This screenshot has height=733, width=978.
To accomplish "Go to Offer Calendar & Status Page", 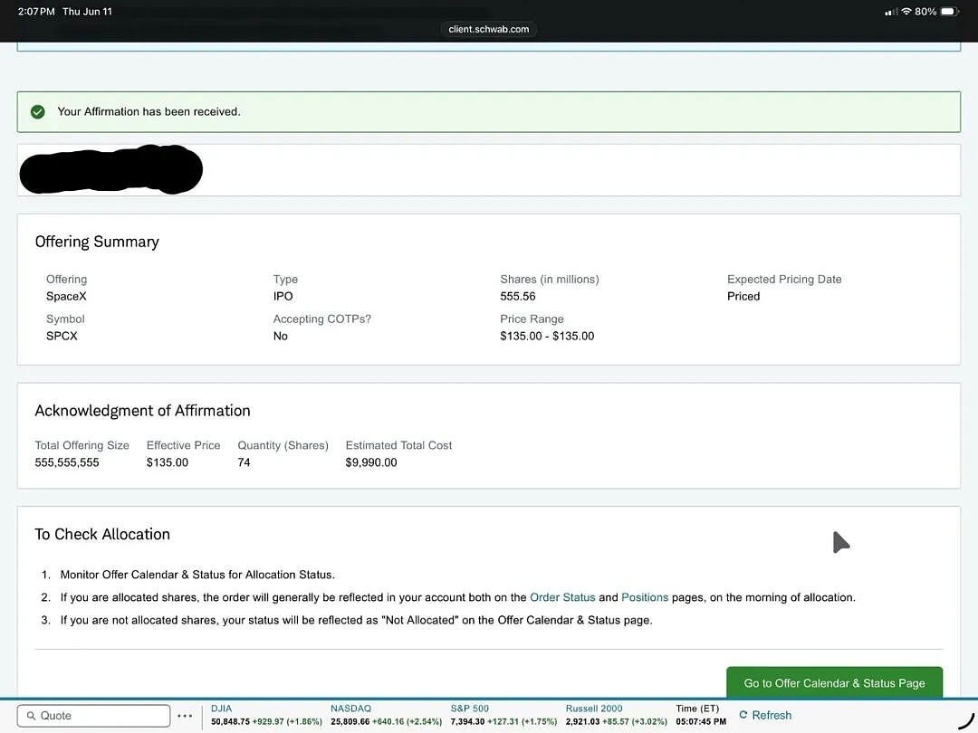I will pos(834,682).
